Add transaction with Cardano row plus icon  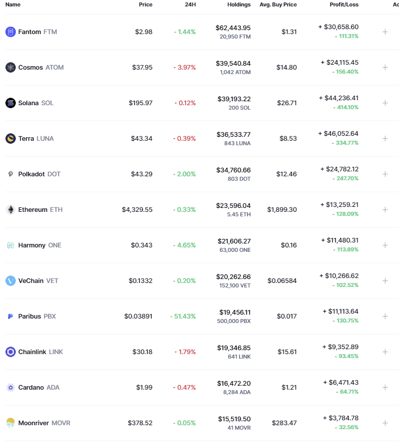[x=385, y=387]
